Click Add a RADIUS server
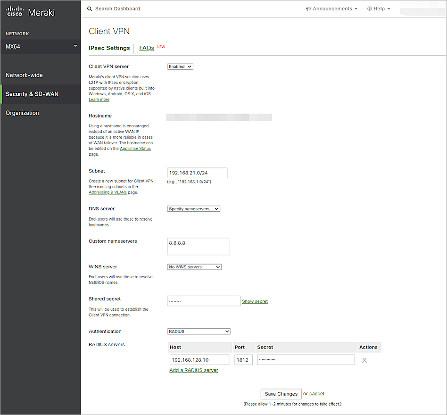The height and width of the screenshot is (415, 447). coord(193,370)
